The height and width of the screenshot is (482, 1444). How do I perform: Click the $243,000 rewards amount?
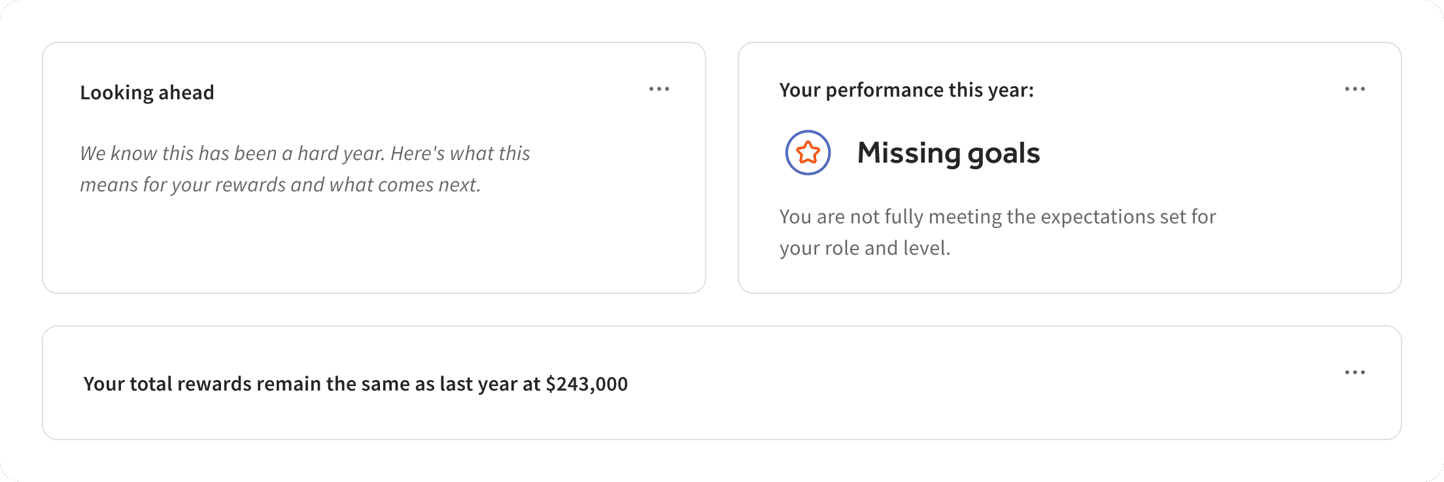tap(587, 384)
